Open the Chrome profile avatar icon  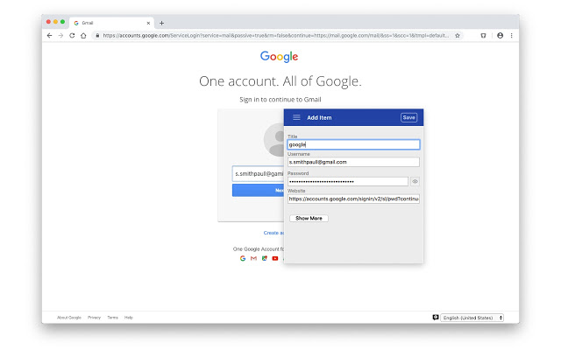[501, 35]
